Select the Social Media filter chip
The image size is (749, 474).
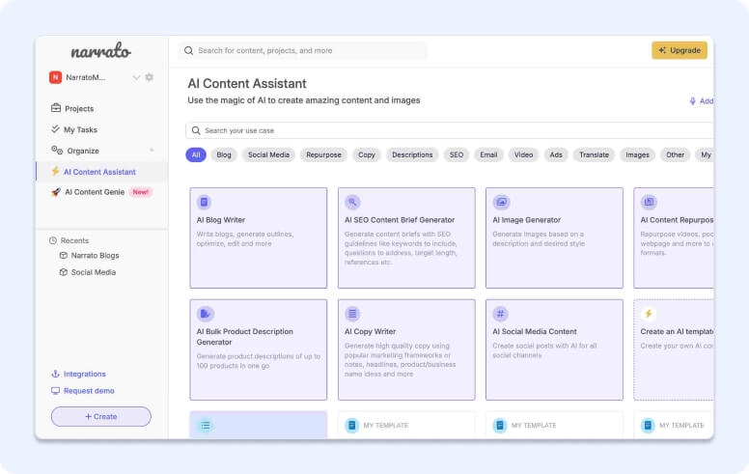(x=268, y=154)
